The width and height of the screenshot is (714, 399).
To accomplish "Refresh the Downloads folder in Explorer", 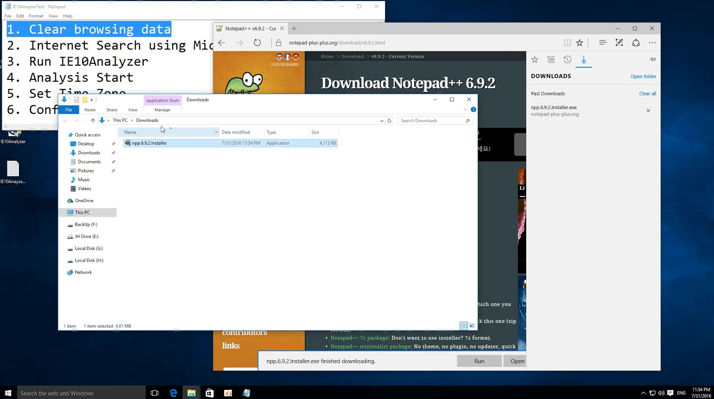I will tap(390, 121).
